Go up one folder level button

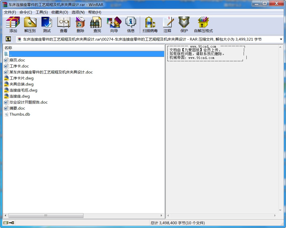8,39
